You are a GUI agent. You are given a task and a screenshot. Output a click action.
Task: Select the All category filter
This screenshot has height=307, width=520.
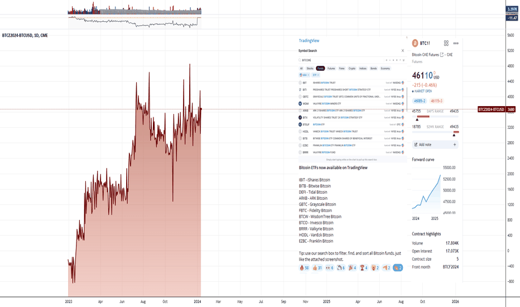pos(301,68)
